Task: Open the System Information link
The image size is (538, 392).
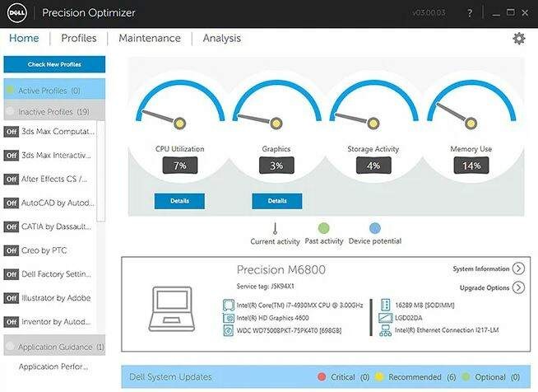Action: (480, 268)
